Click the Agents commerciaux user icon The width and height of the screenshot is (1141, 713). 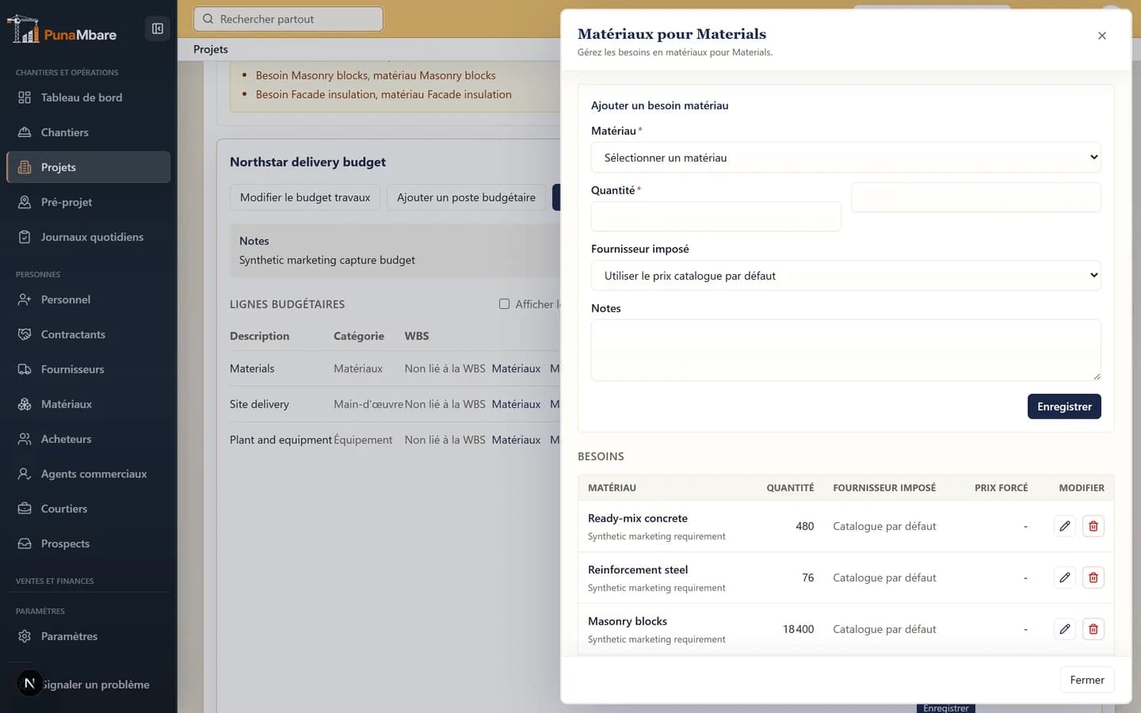(25, 474)
